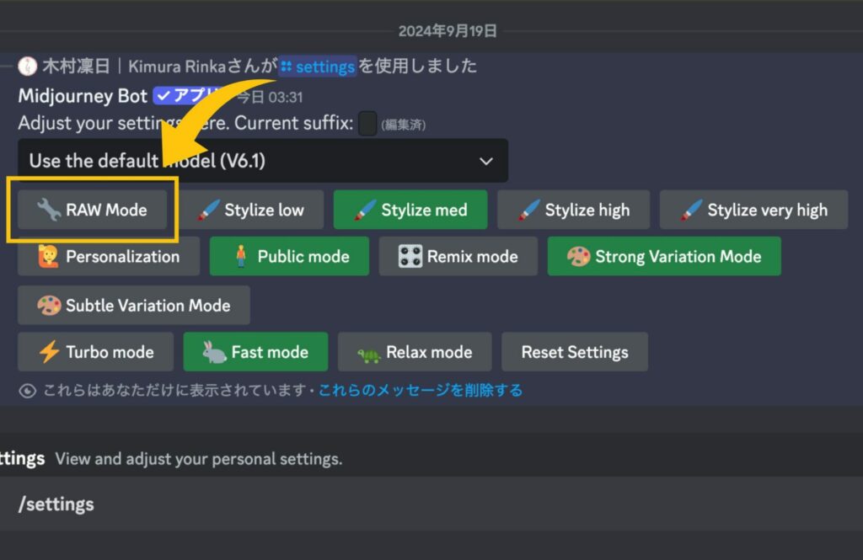Open the default model V6.1 dropdown
863x560 pixels.
click(261, 160)
